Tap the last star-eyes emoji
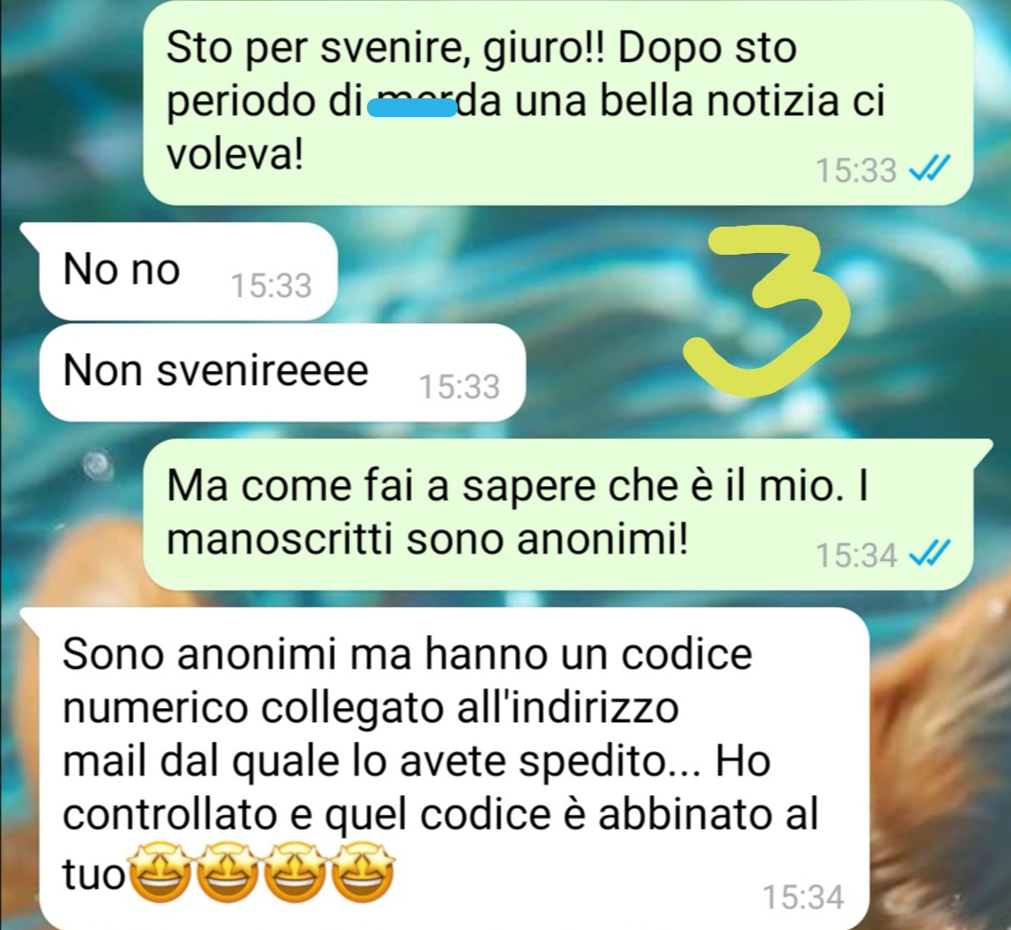The image size is (1011, 930). (x=363, y=871)
